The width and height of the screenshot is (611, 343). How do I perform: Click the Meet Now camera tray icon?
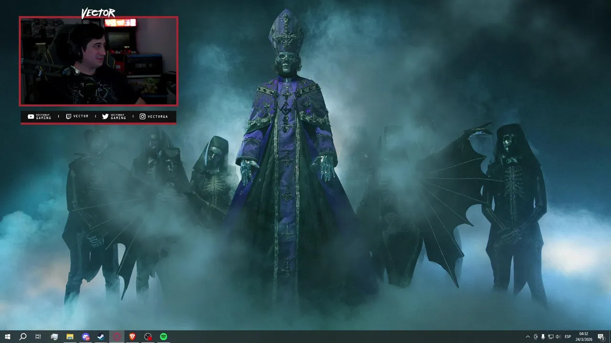(536, 337)
